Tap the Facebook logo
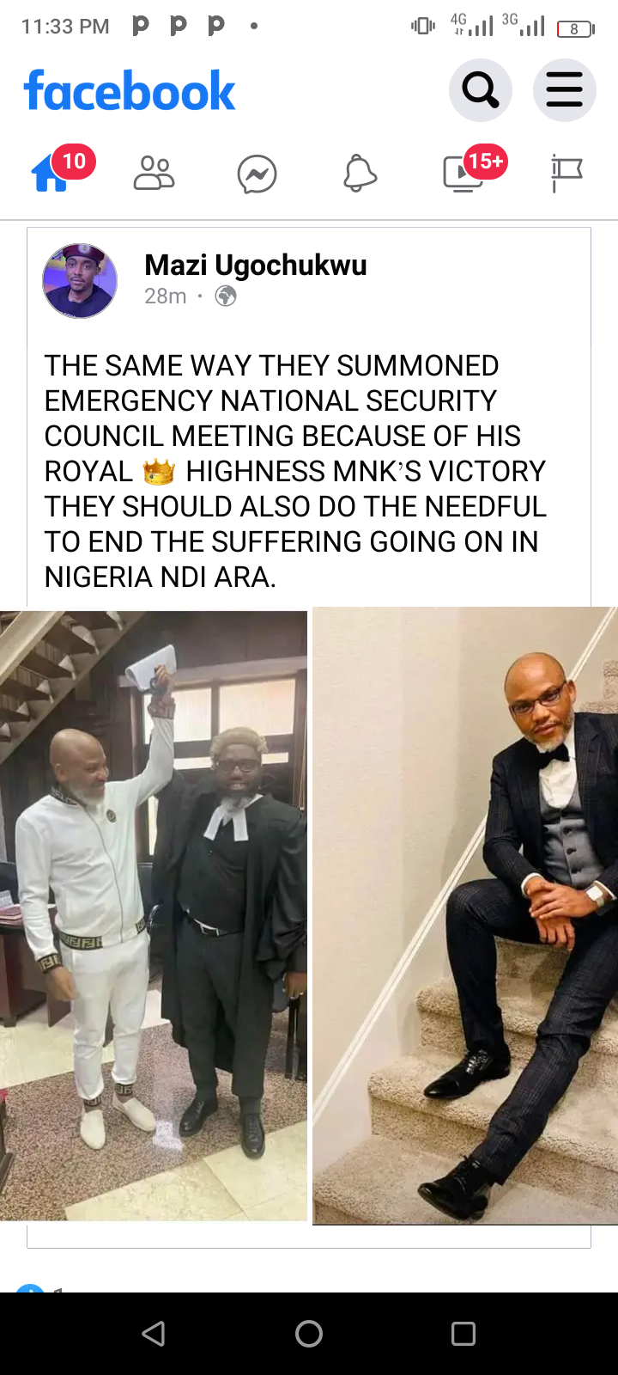 click(x=130, y=91)
